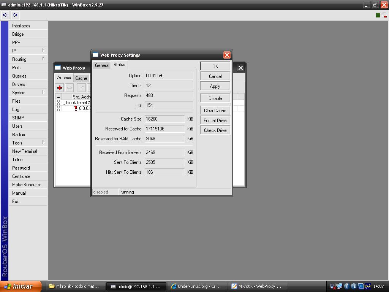Open the Password menu item
This screenshot has height=292, width=389.
(x=28, y=168)
